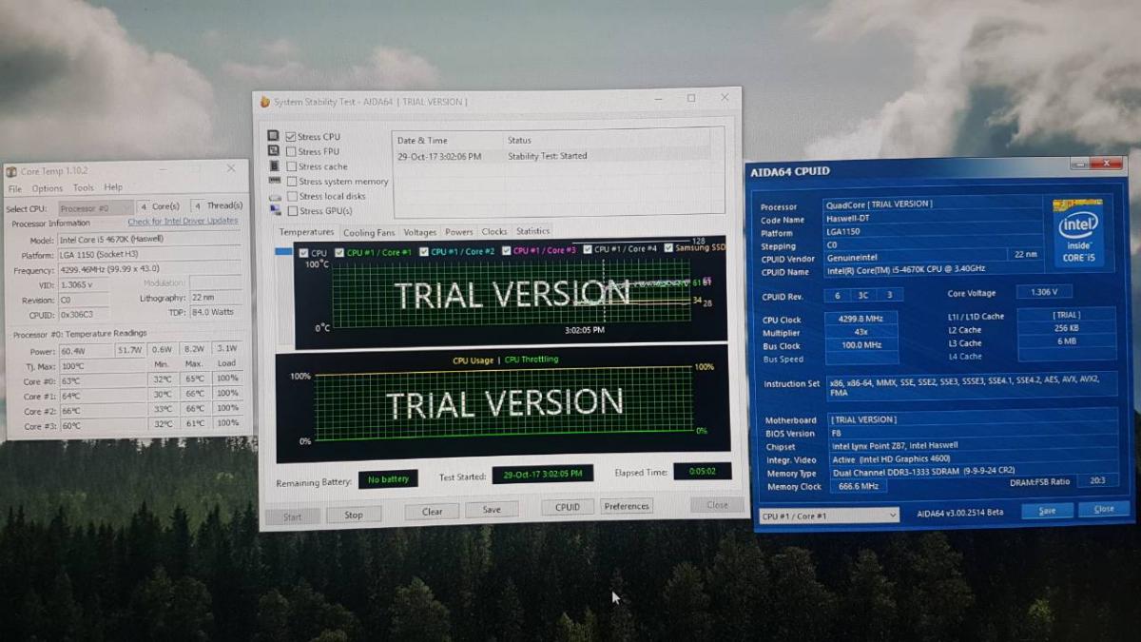Toggle the CPU graph checkbox

(x=303, y=253)
